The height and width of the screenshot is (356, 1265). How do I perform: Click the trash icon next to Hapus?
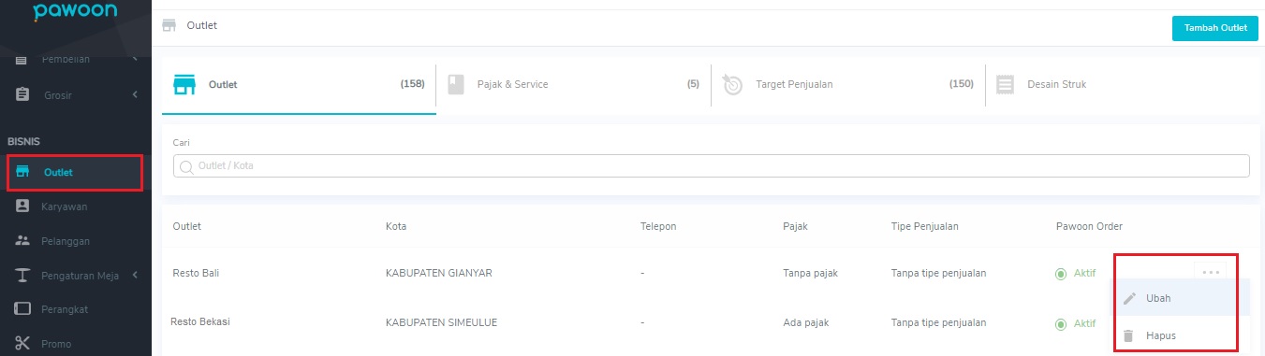1129,335
